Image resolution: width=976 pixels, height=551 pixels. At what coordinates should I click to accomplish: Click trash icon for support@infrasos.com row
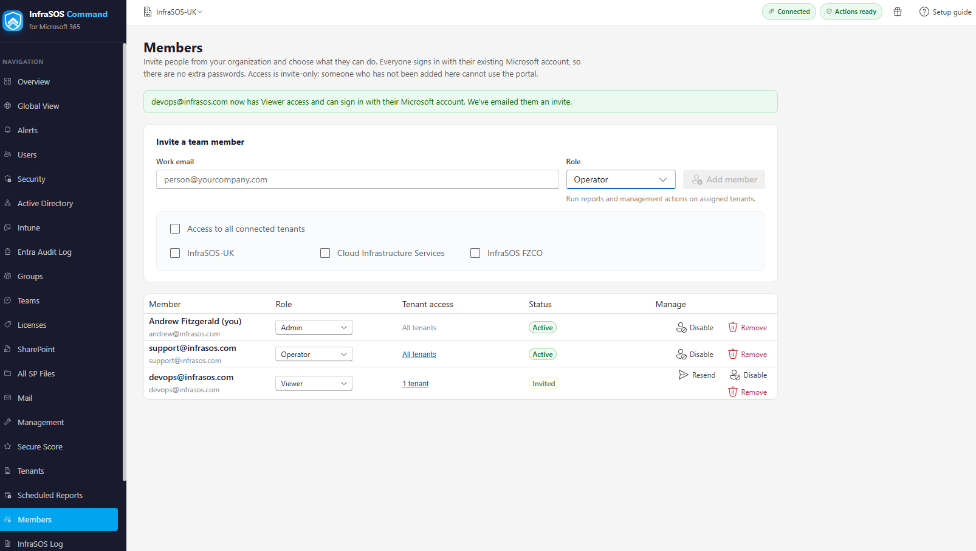click(733, 354)
